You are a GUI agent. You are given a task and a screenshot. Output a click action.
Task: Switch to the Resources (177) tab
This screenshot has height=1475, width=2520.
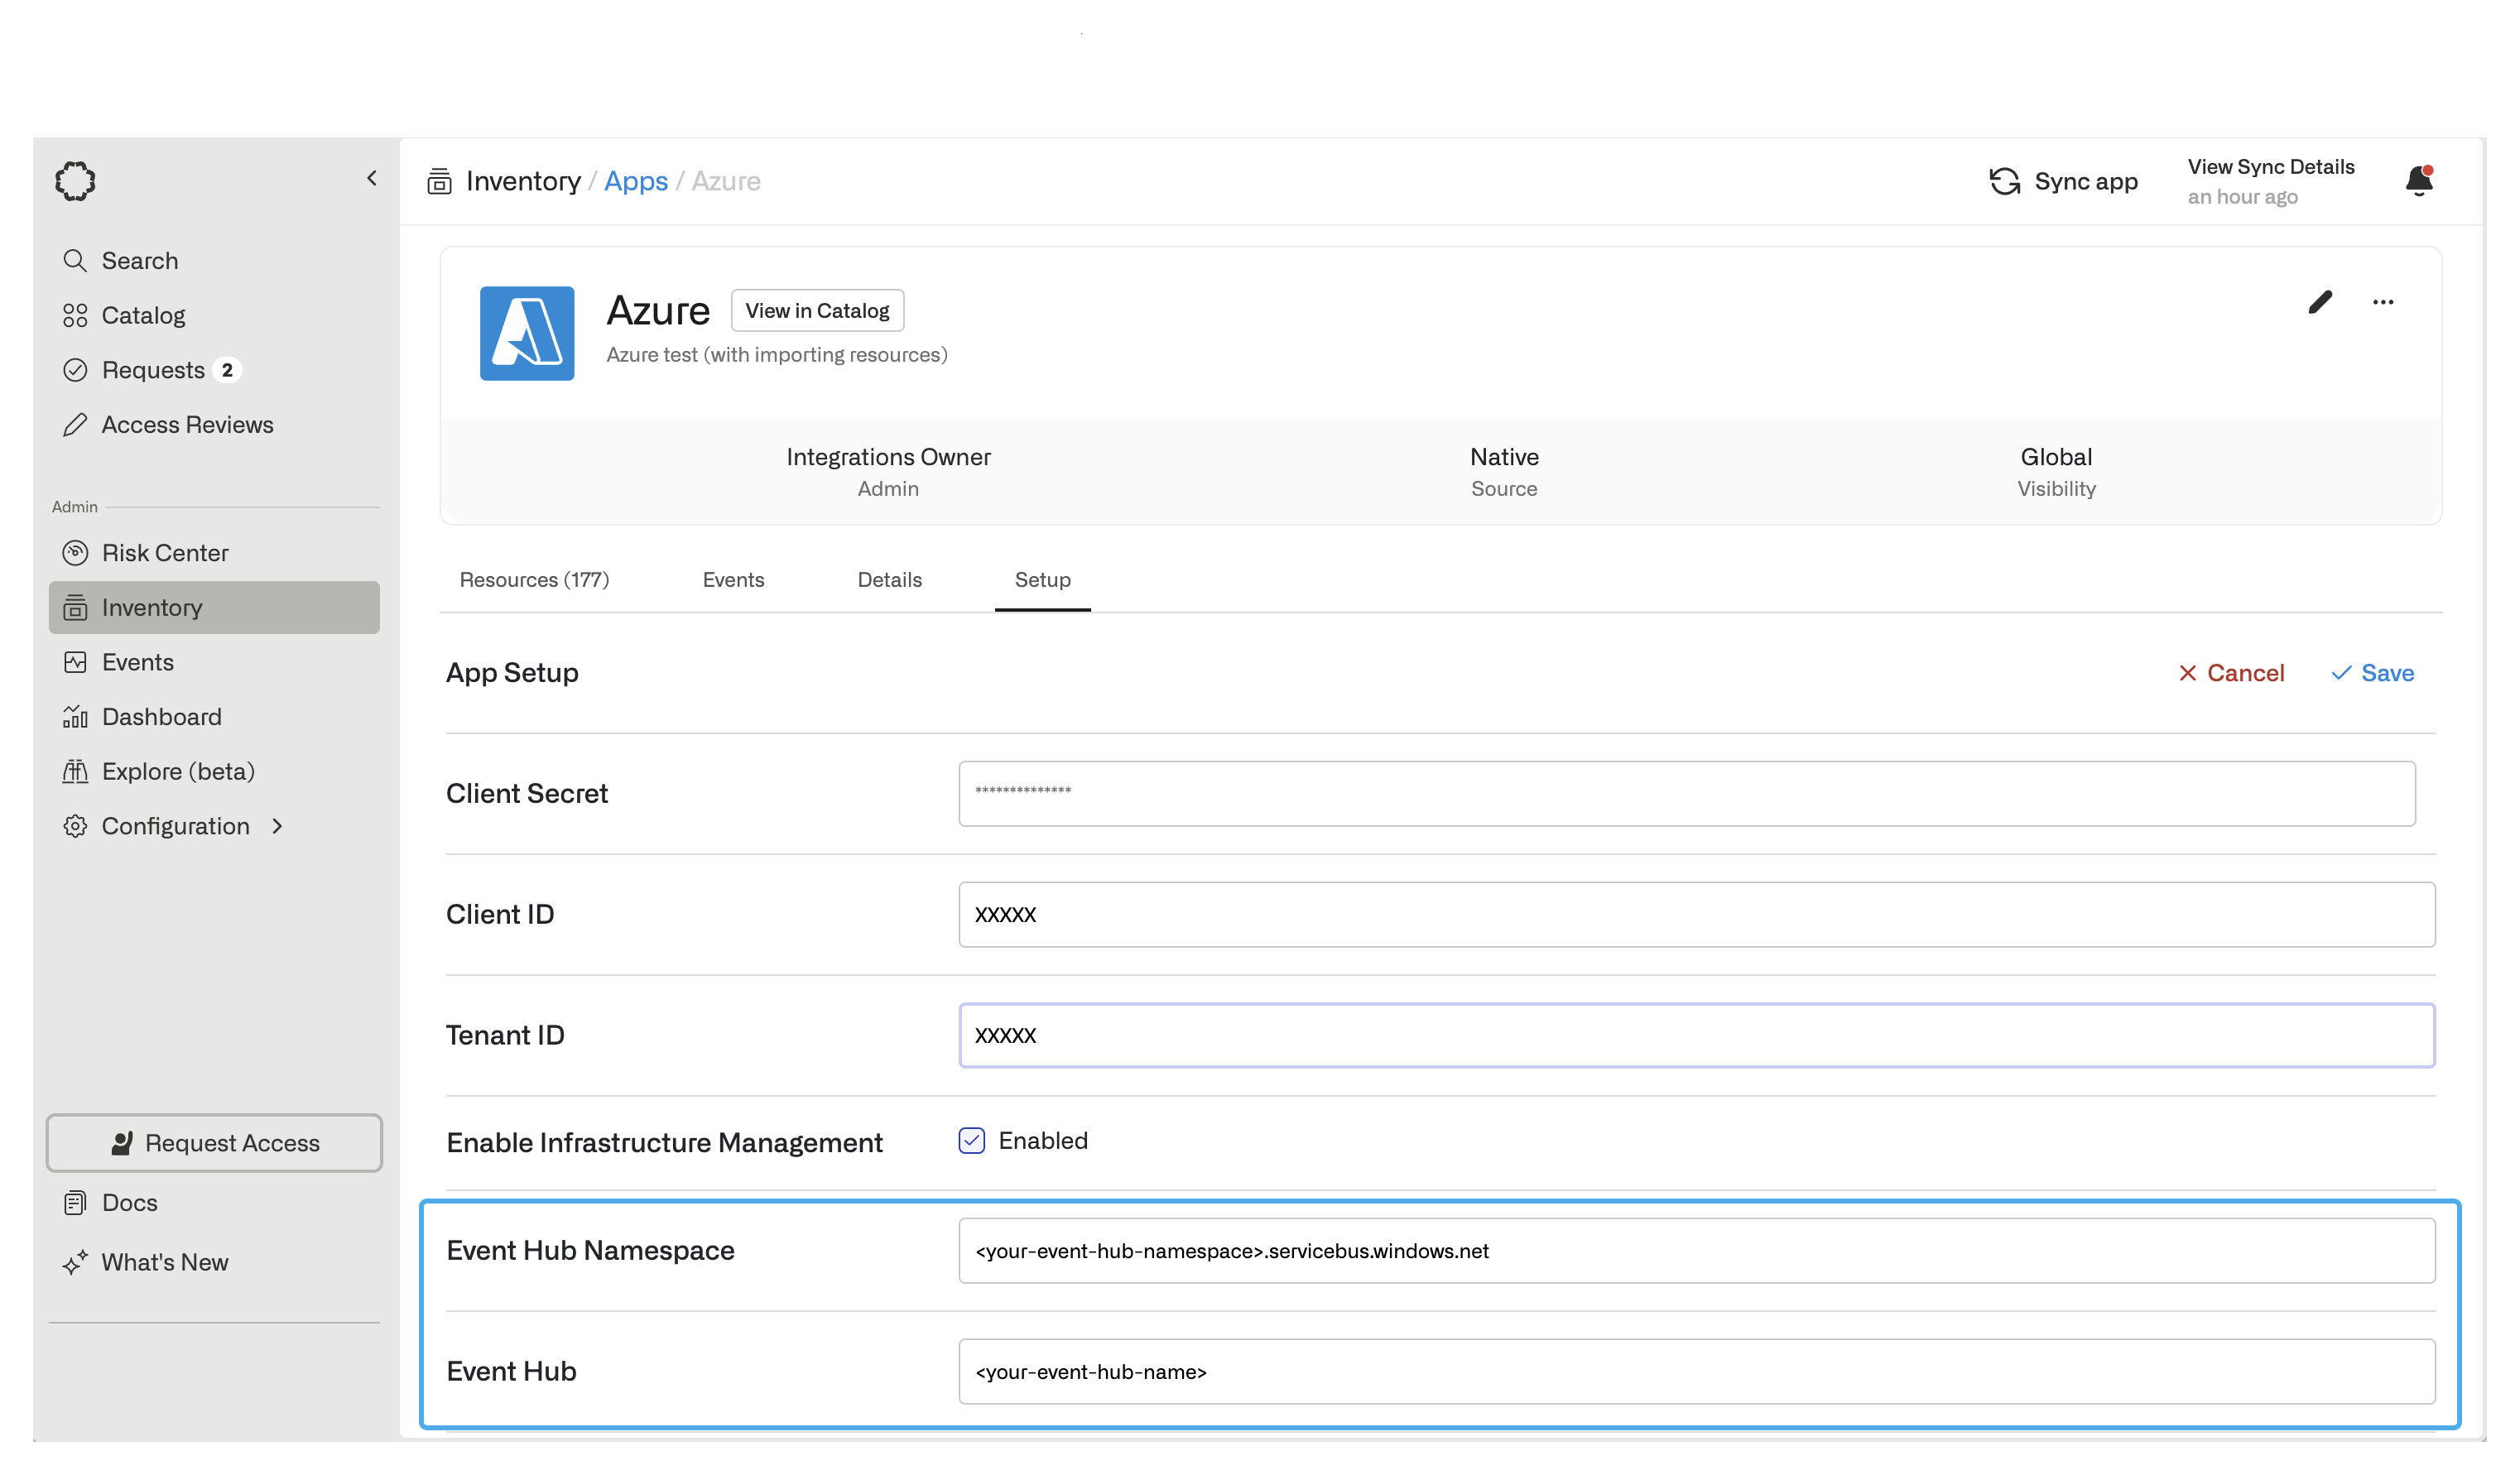[x=534, y=580]
